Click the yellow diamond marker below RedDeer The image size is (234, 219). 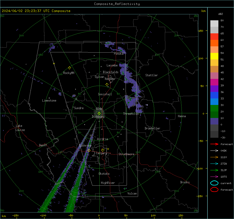tap(107, 85)
